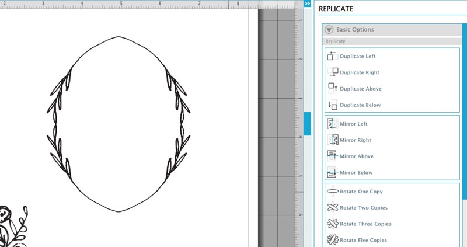467x247 pixels.
Task: Click the Mirror Below icon
Action: pos(332,172)
